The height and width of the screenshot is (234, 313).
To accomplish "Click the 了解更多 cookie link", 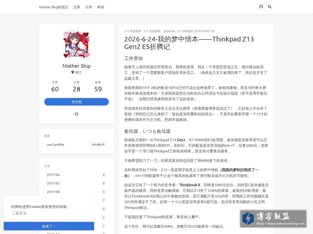I will click(19, 213).
